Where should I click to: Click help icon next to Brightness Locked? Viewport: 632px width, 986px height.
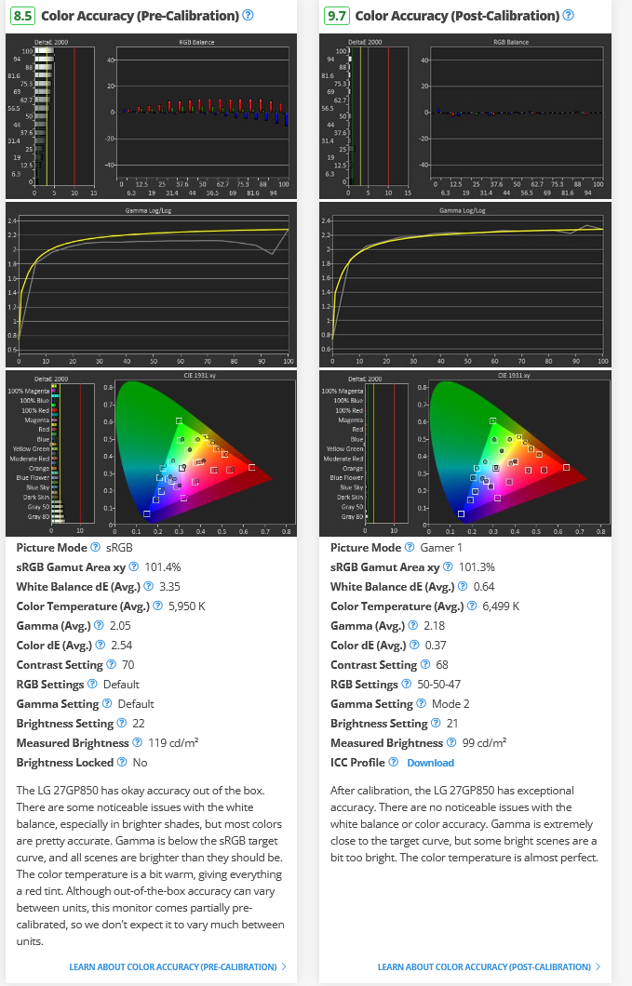click(122, 762)
